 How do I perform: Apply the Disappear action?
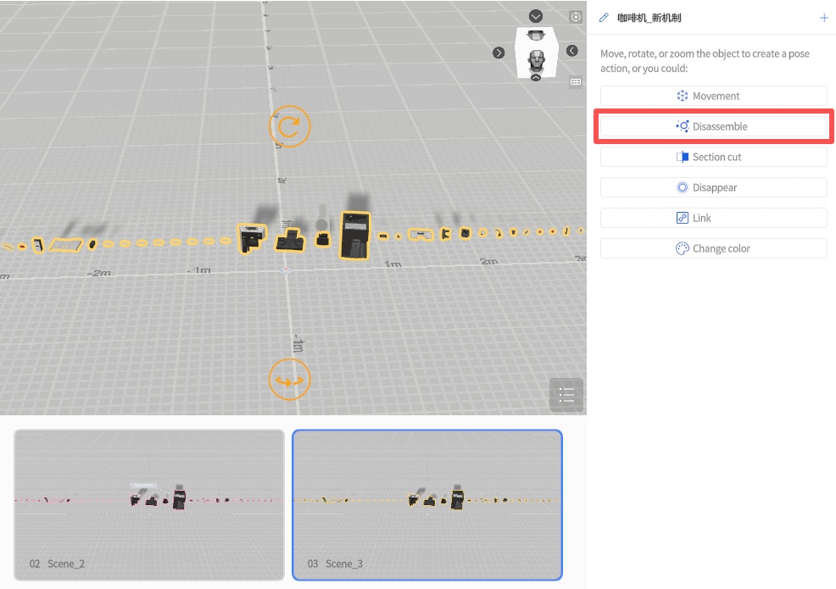coord(713,187)
